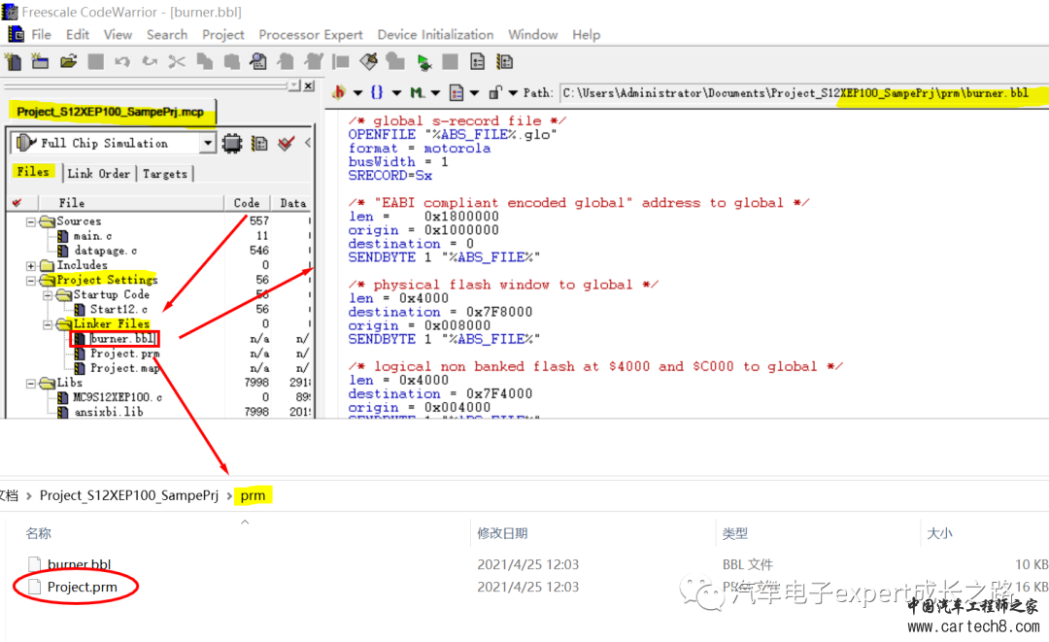Click the Find magnifier icon
This screenshot has width=1049, height=642.
[x=258, y=62]
